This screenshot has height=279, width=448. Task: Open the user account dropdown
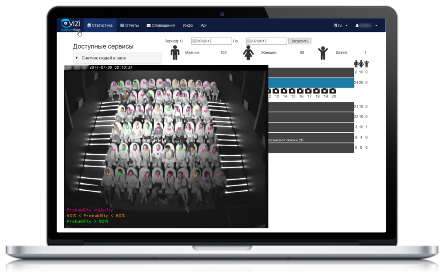[367, 25]
